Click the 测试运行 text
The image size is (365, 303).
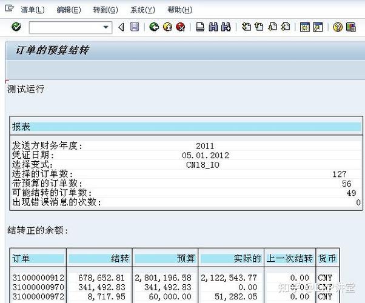tap(26, 89)
